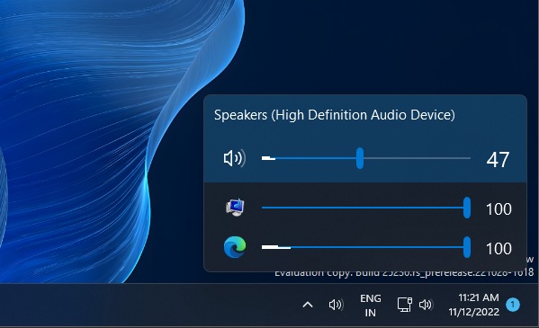Open ENG IN language switcher
The width and height of the screenshot is (539, 328).
(x=370, y=305)
